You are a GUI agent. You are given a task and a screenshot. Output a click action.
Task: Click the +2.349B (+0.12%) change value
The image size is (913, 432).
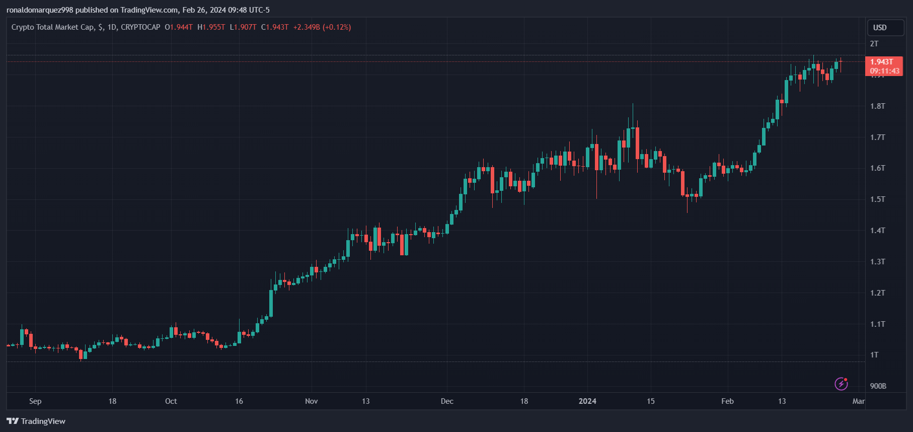(x=322, y=27)
